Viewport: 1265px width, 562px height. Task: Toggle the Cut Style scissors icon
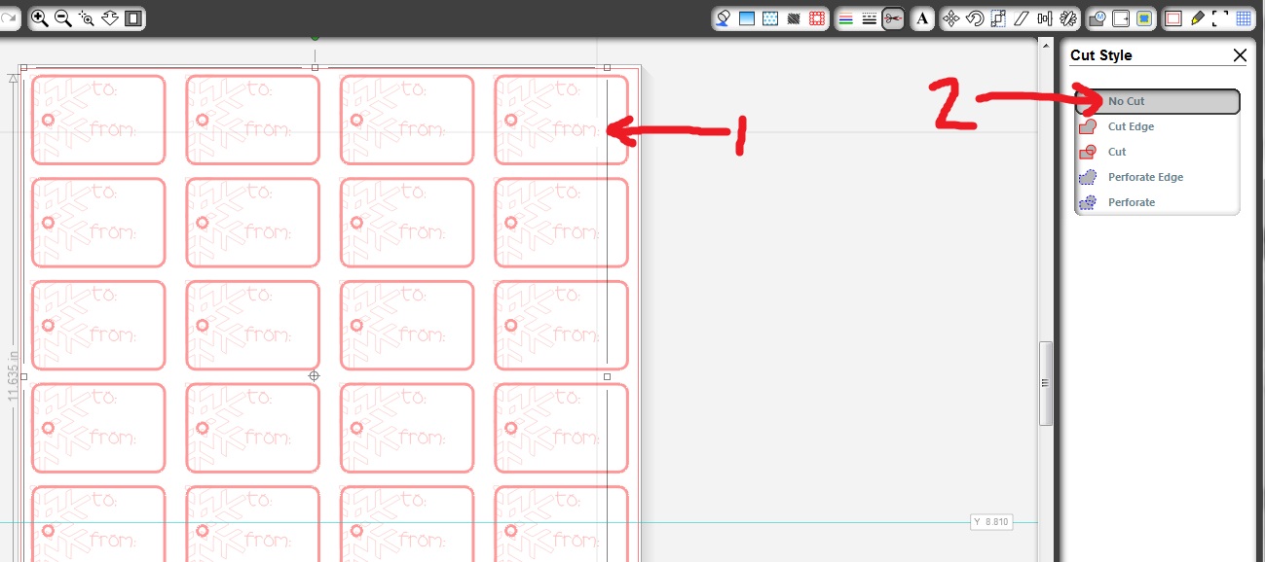point(893,18)
